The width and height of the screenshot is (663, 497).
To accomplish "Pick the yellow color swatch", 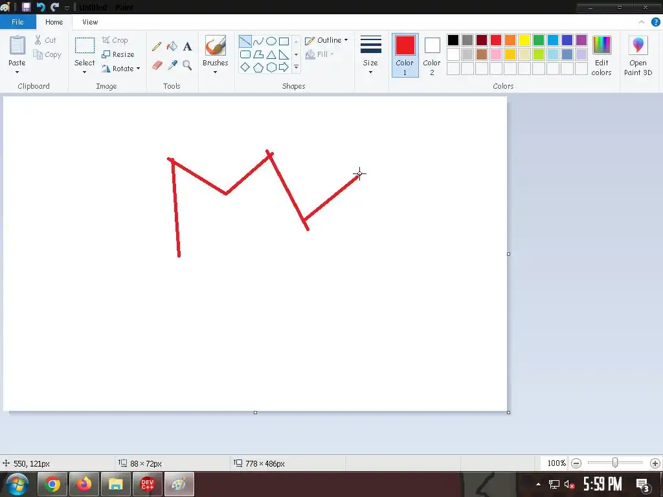I will click(x=524, y=40).
